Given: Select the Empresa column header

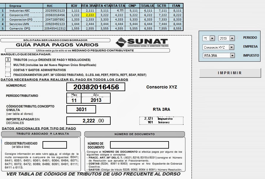Looking at the screenshot, I should (24, 6).
